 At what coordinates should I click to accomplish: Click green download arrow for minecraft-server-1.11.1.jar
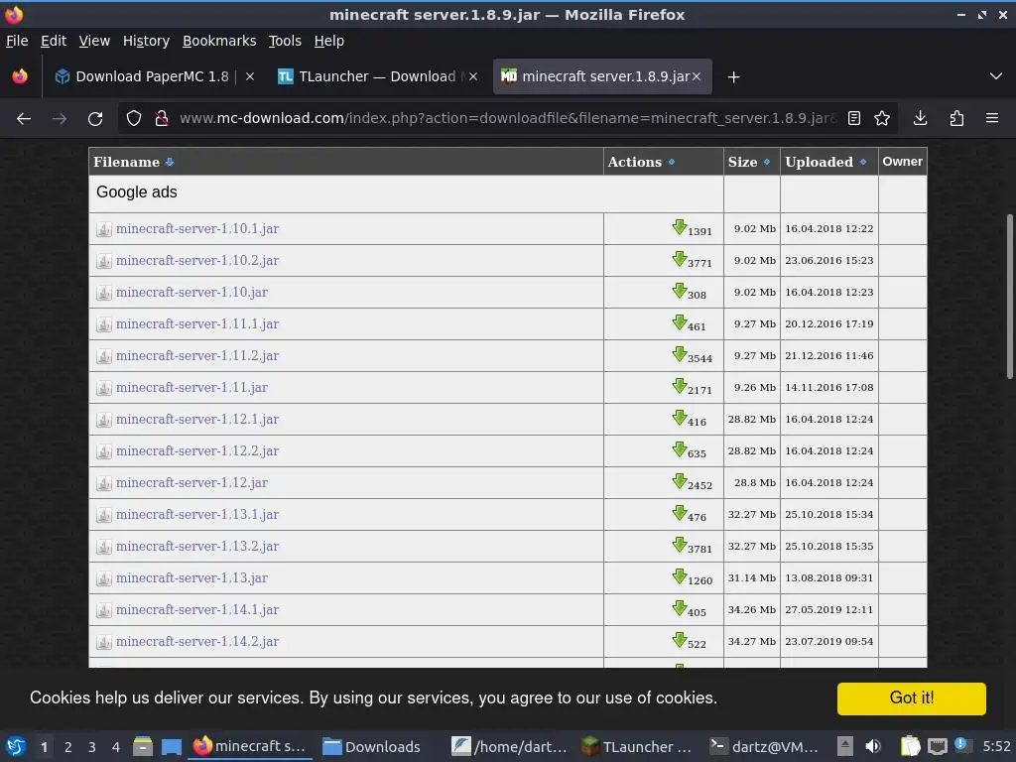679,322
